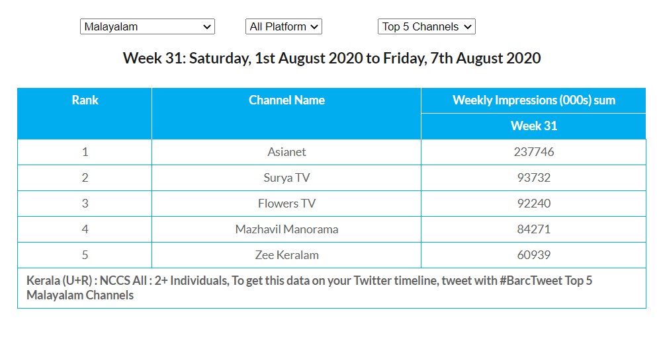Click the impressions value 93732
657x343 pixels.
[533, 178]
